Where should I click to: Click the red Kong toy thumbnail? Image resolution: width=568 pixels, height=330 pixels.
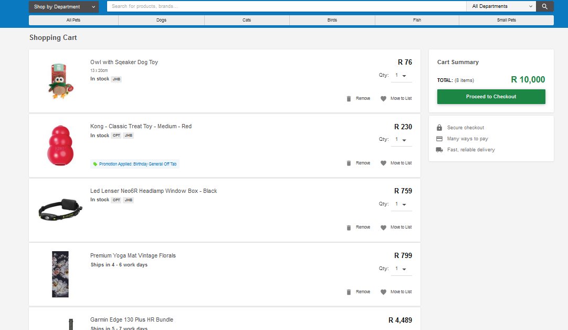[x=60, y=146]
